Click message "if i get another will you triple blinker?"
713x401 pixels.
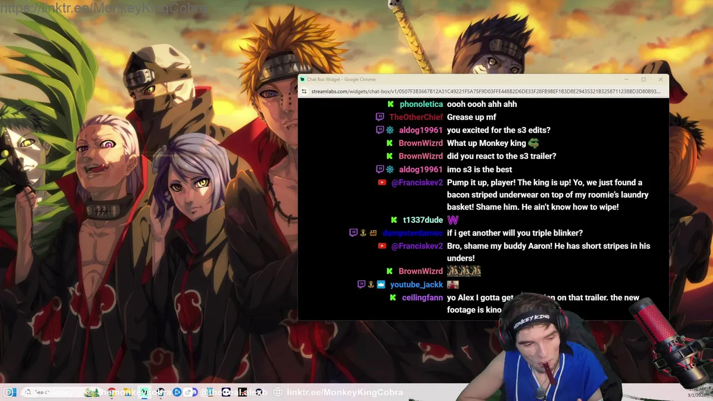click(x=515, y=233)
